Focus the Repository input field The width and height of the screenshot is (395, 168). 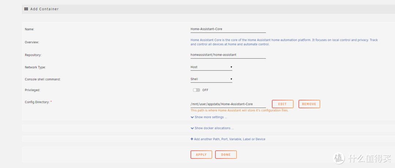pos(228,55)
